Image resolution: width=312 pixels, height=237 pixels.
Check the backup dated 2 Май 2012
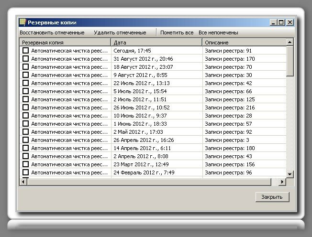click(25, 132)
